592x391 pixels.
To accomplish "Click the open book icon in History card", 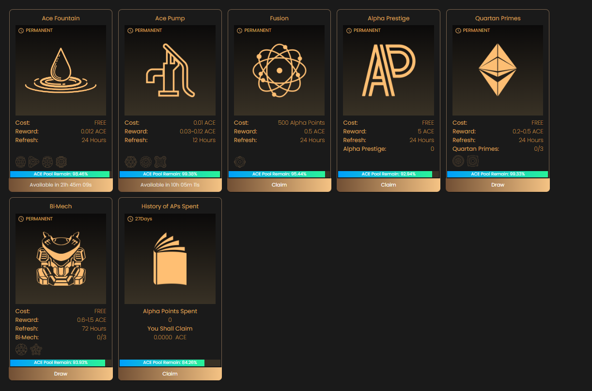I will pyautogui.click(x=170, y=259).
